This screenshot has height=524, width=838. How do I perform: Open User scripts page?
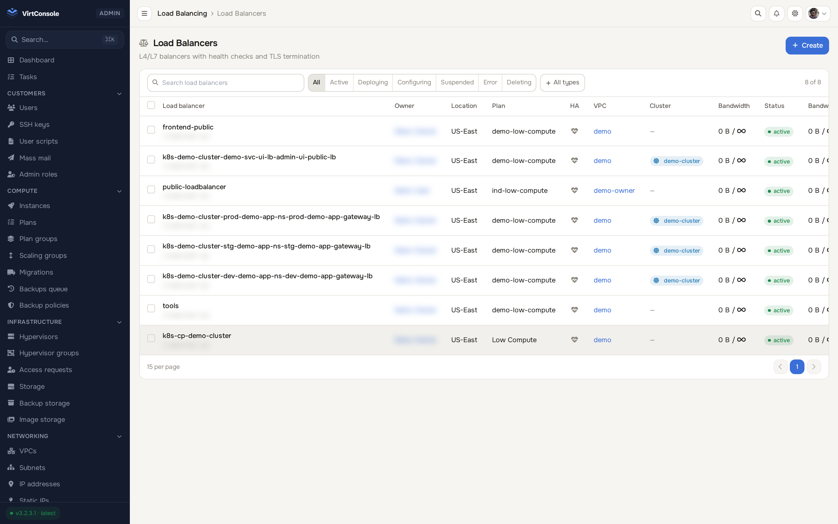tap(65, 141)
